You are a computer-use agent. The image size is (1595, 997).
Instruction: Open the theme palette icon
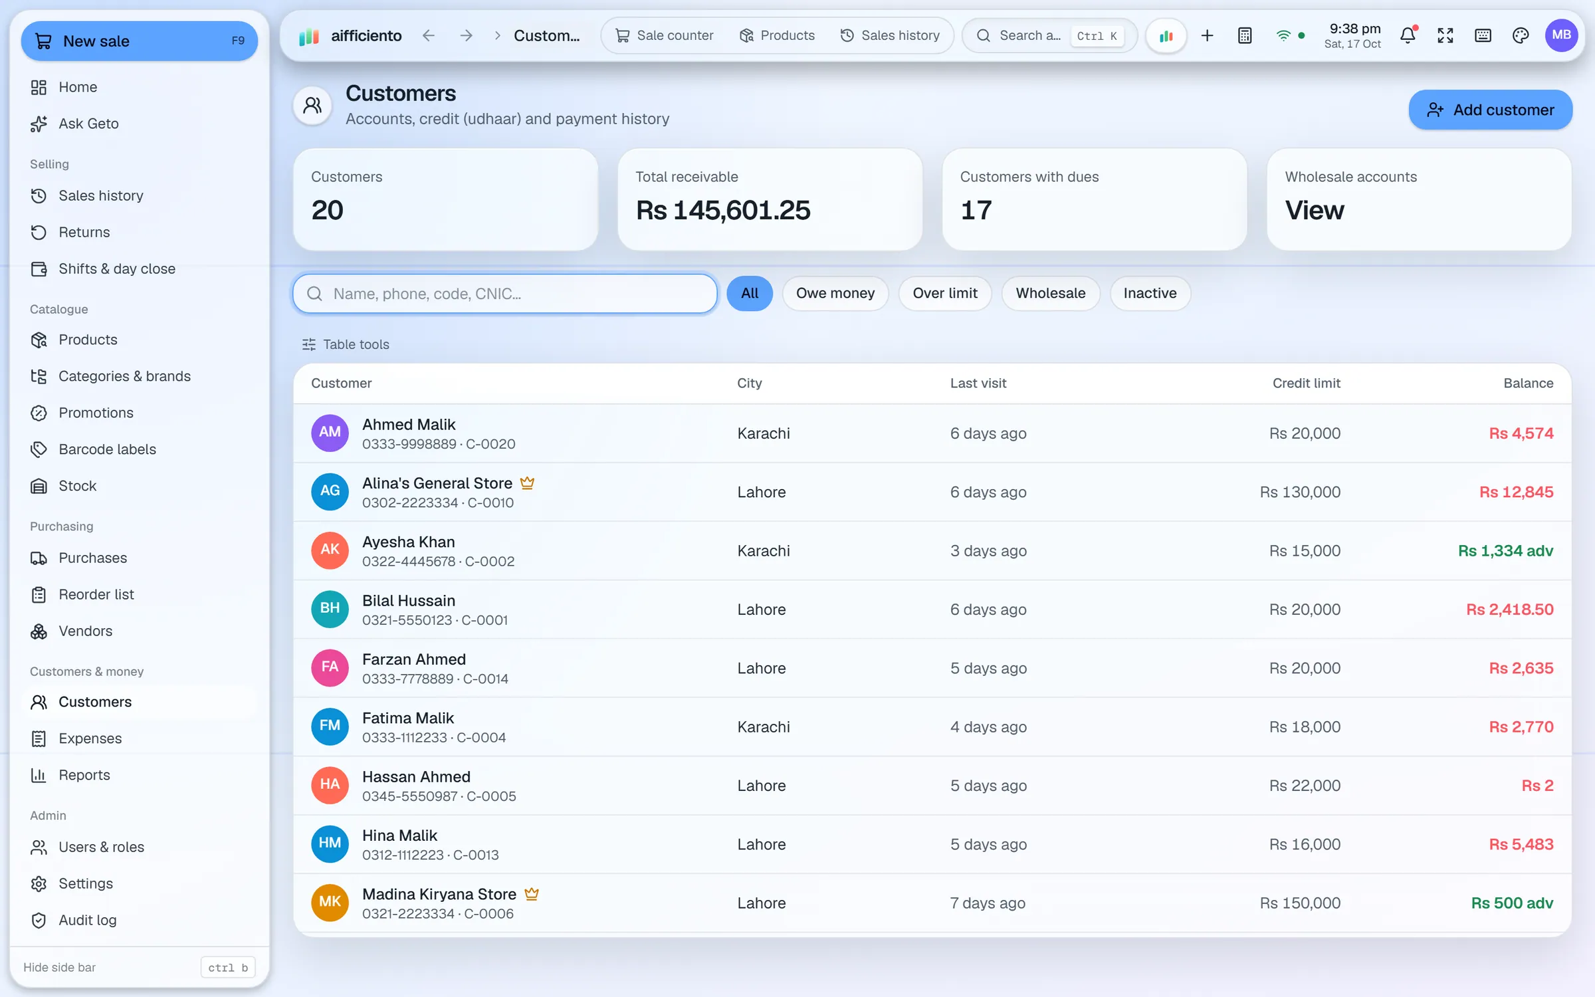(1521, 36)
